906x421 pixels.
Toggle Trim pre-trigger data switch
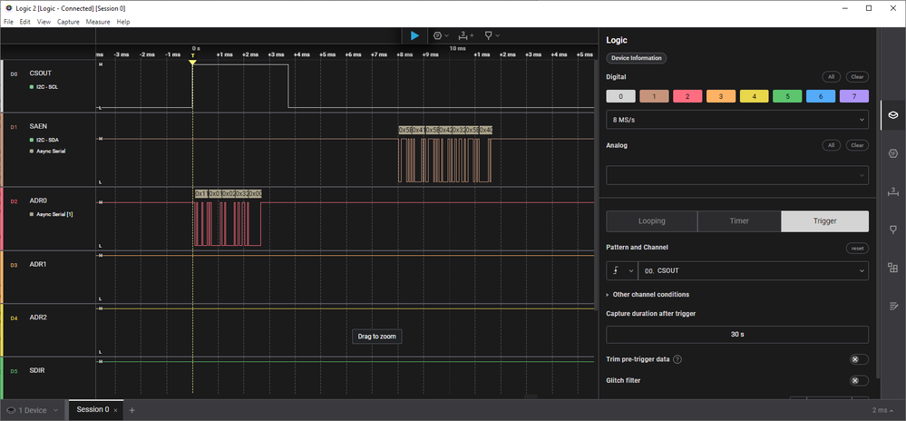coord(859,359)
